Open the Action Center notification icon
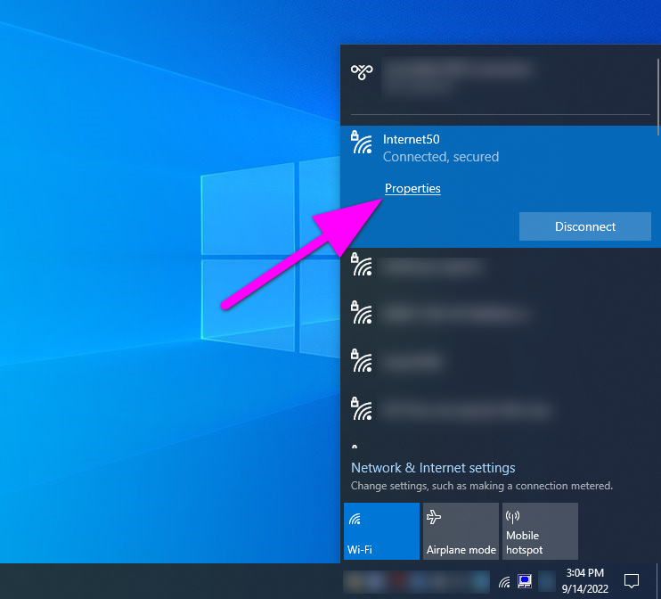 631,581
